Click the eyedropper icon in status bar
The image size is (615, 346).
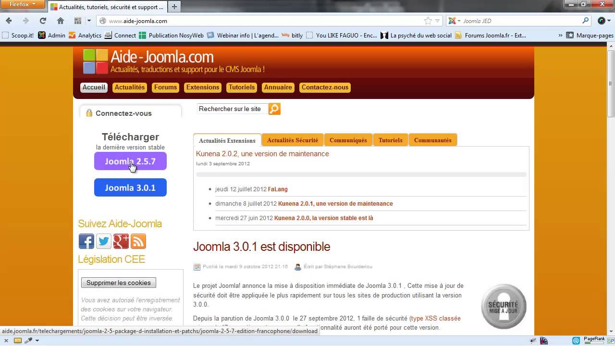(28, 341)
